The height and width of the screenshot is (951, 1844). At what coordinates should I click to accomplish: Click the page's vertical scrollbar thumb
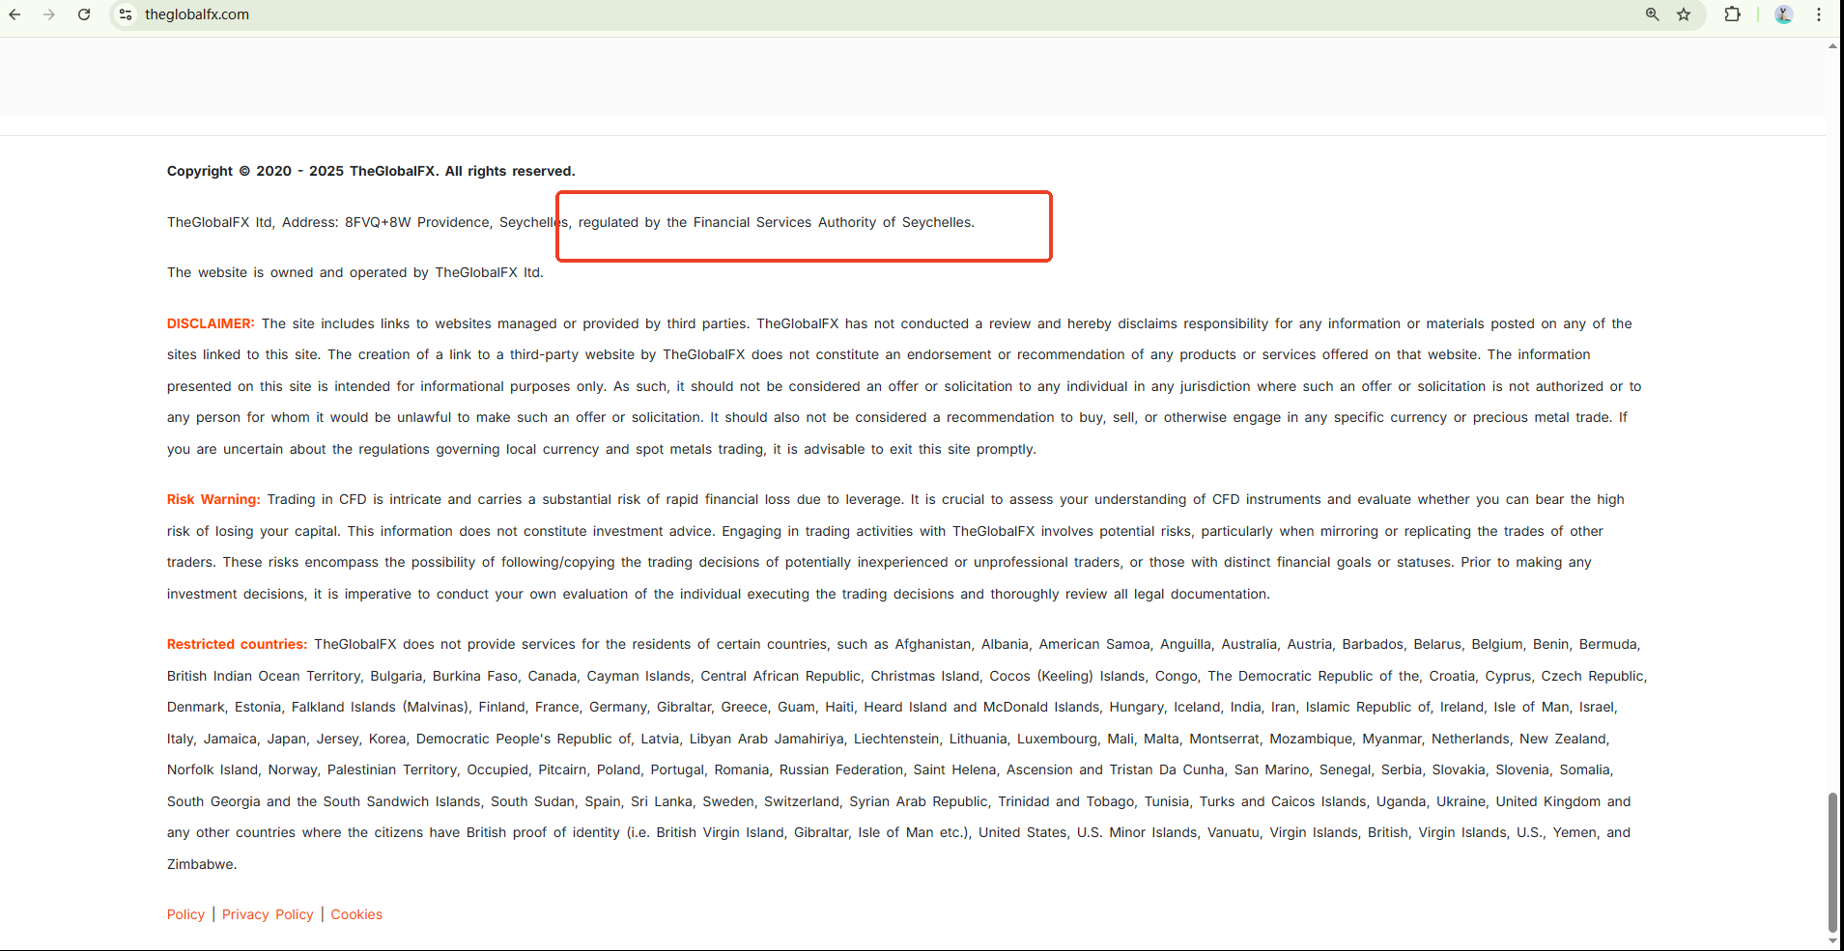pyautogui.click(x=1832, y=862)
